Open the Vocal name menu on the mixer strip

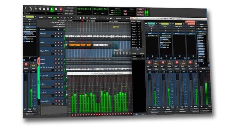165,26
